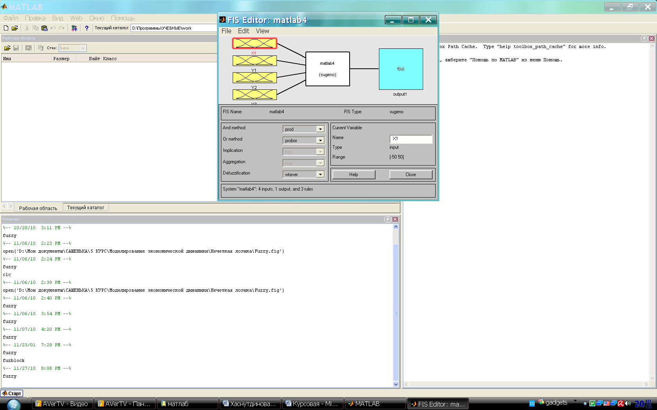Click the Paste clipboard icon
The image size is (657, 410).
(x=44, y=28)
